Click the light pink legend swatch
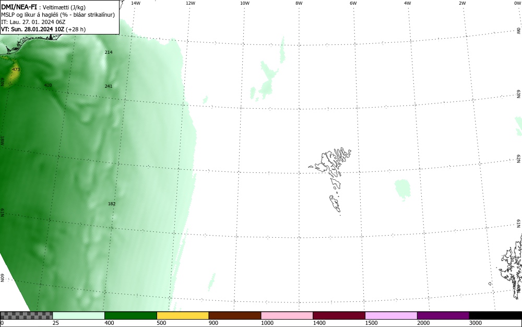Viewport: 522px width, 327px height. click(x=287, y=316)
